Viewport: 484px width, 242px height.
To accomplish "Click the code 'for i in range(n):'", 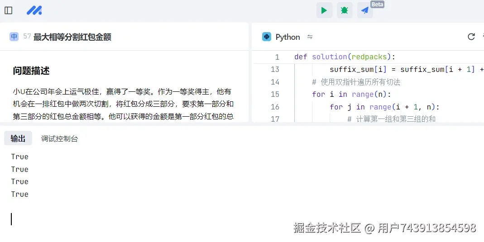I will point(352,95).
